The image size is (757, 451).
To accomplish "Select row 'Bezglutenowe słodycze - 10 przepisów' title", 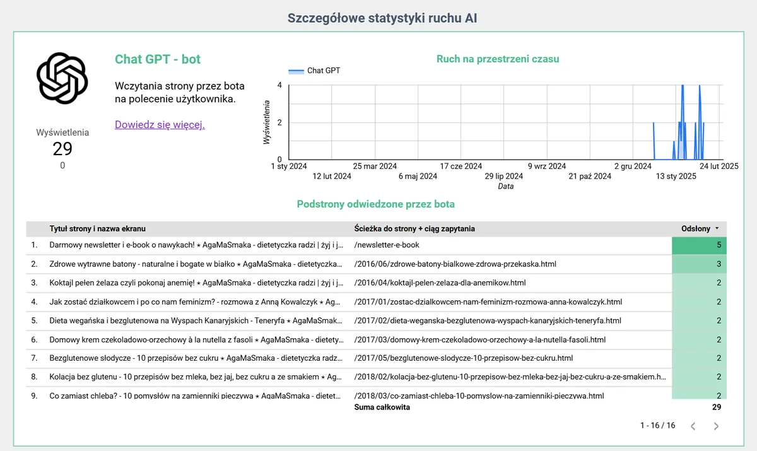I will [197, 358].
